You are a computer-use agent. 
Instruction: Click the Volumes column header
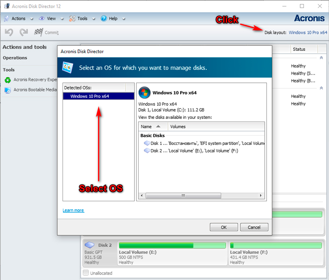click(x=216, y=127)
